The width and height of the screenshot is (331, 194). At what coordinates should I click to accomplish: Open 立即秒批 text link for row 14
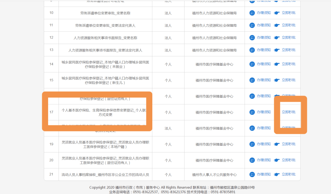288,64
